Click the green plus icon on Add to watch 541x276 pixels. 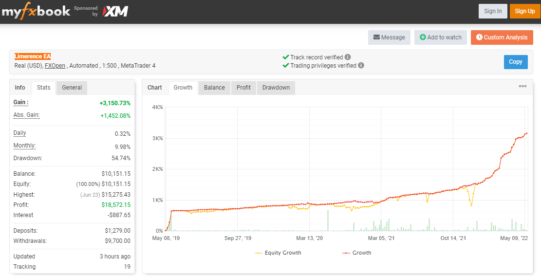pos(423,37)
